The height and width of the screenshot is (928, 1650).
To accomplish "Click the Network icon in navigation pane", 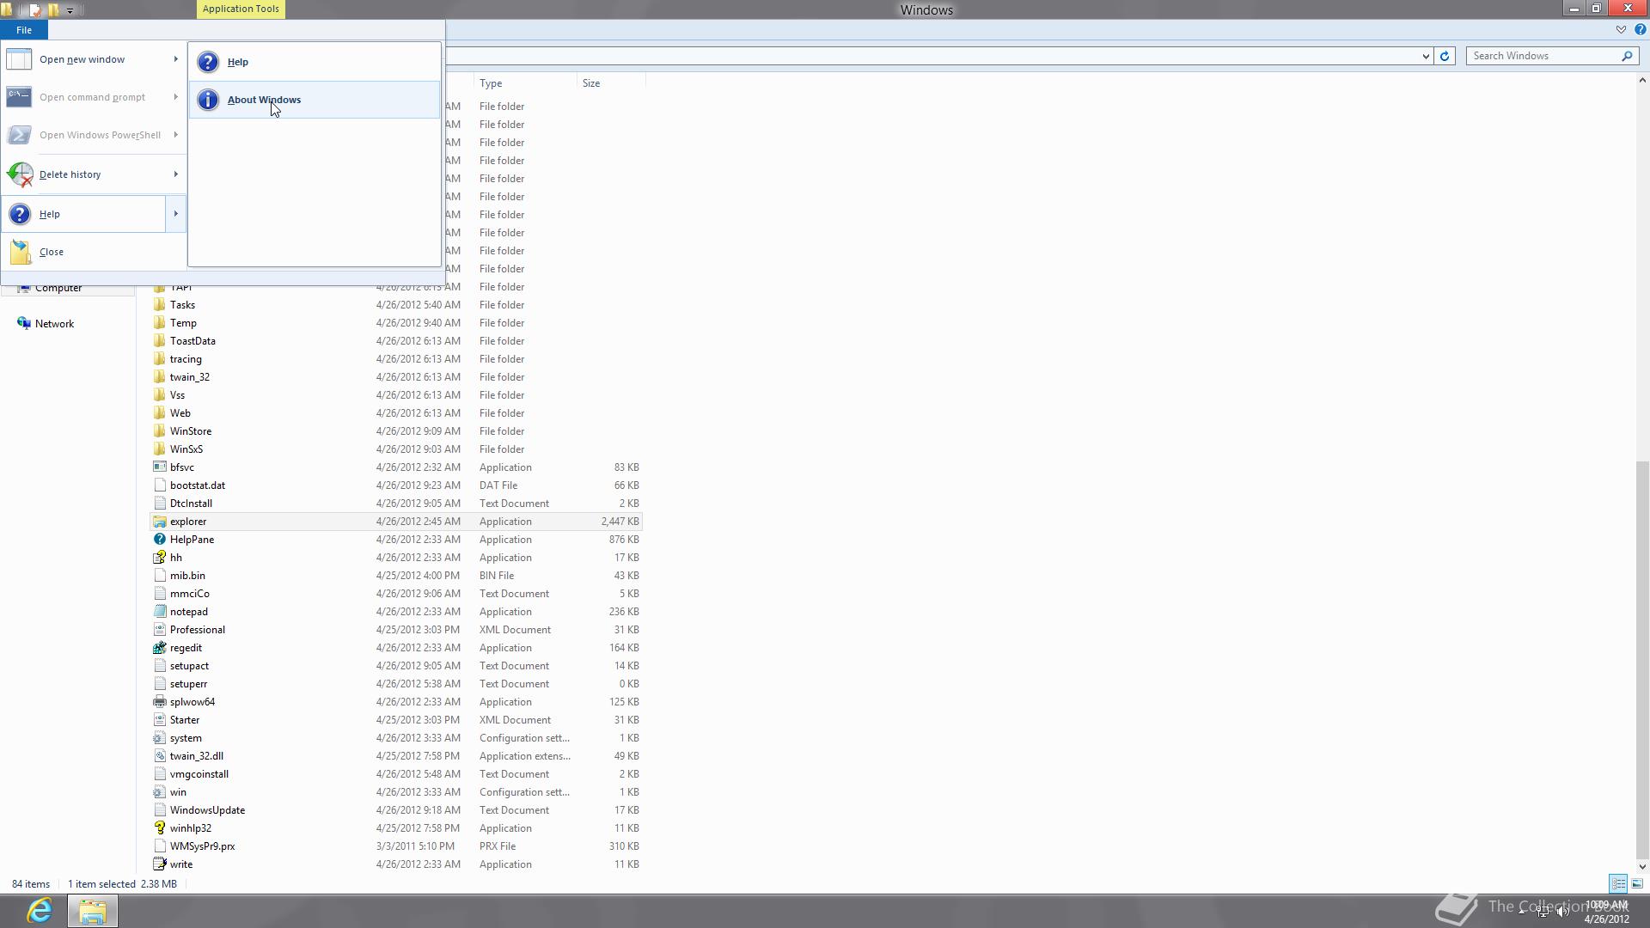I will pyautogui.click(x=24, y=324).
